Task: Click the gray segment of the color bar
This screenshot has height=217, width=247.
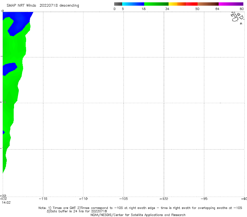Action: coord(118,4)
